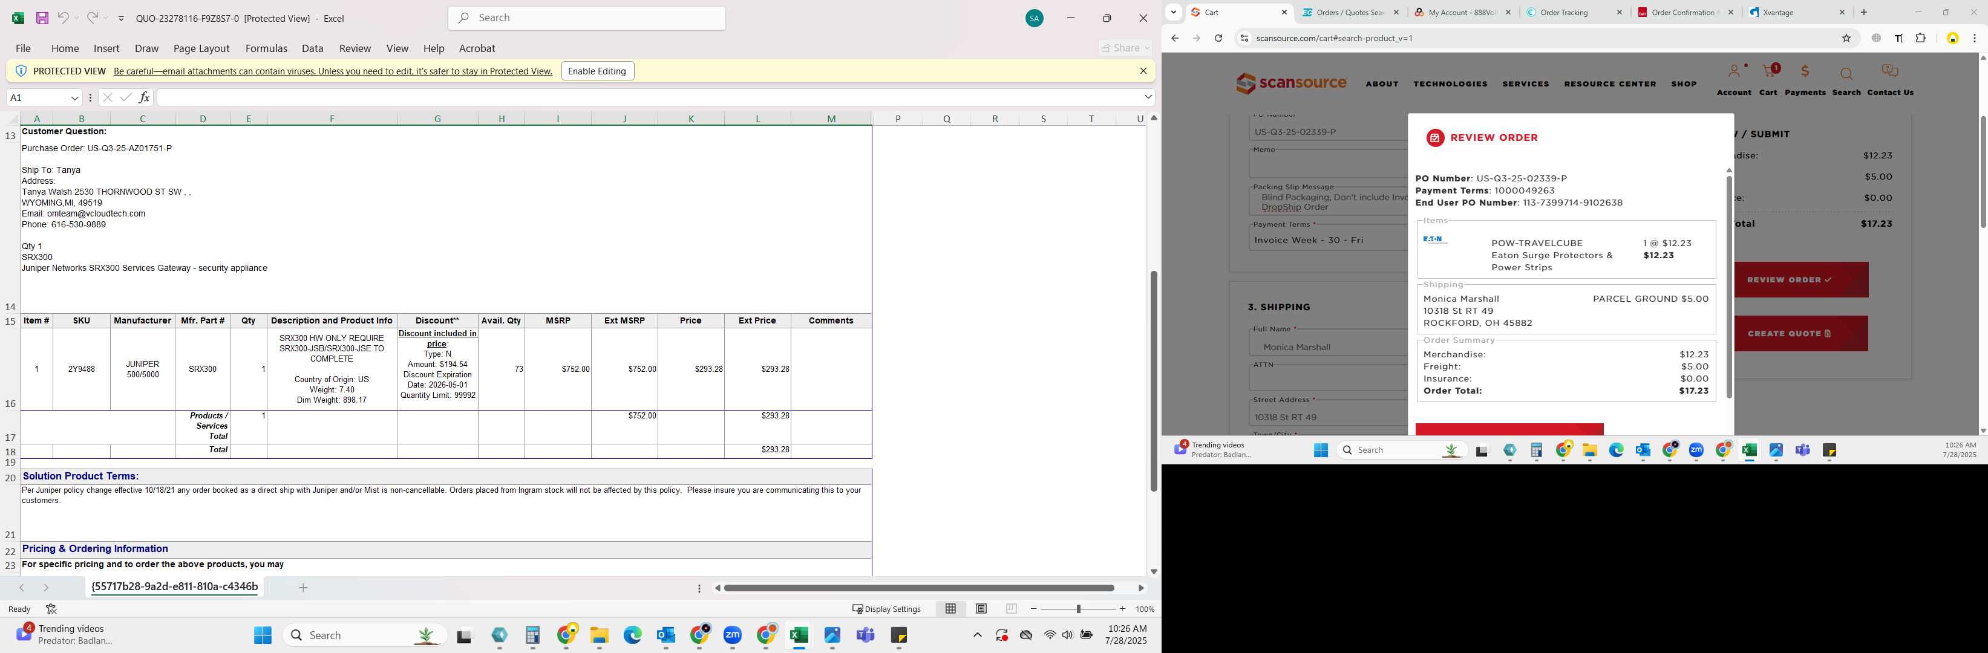This screenshot has height=653, width=1988.
Task: Click the browser back arrow
Action: click(1174, 37)
